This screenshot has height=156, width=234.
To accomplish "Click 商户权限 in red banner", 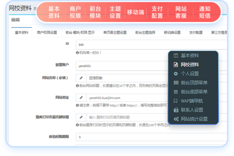I will [75, 12].
